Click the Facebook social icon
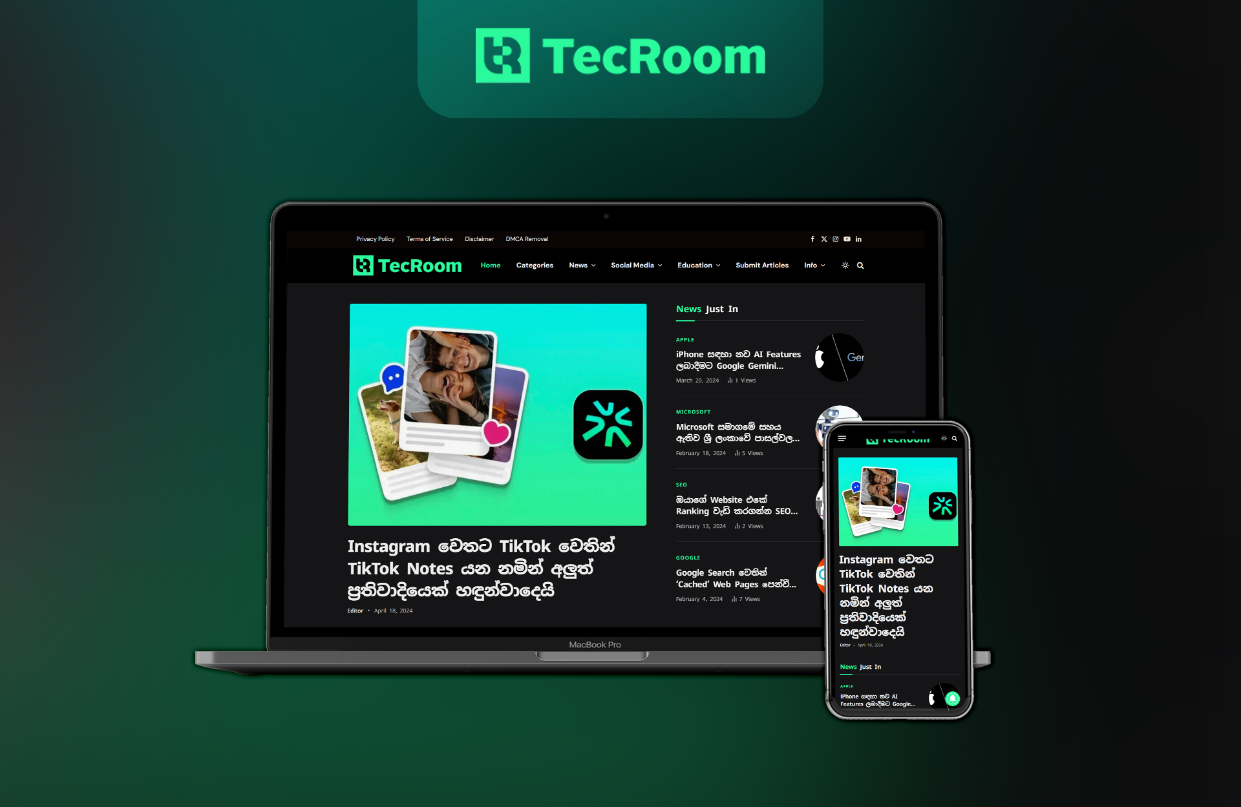 812,238
